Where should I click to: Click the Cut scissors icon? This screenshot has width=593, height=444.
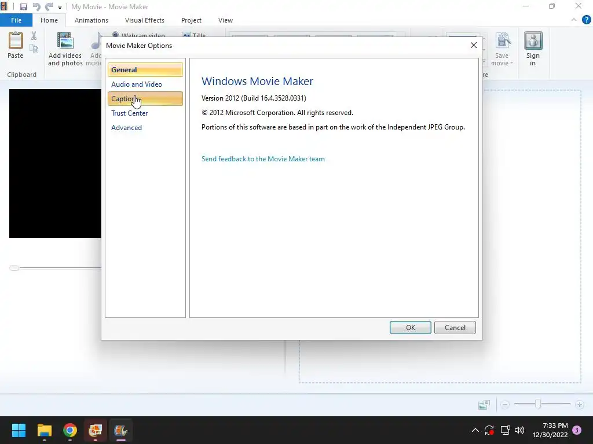tap(34, 36)
